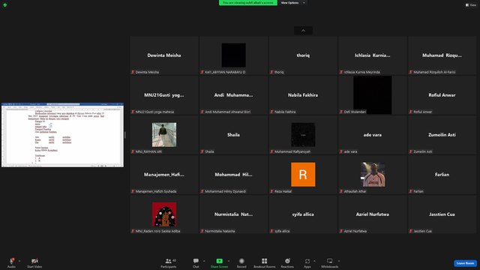Select Zumeilin Asti participant tile
Screen dimensions: 480x270
pos(442,135)
